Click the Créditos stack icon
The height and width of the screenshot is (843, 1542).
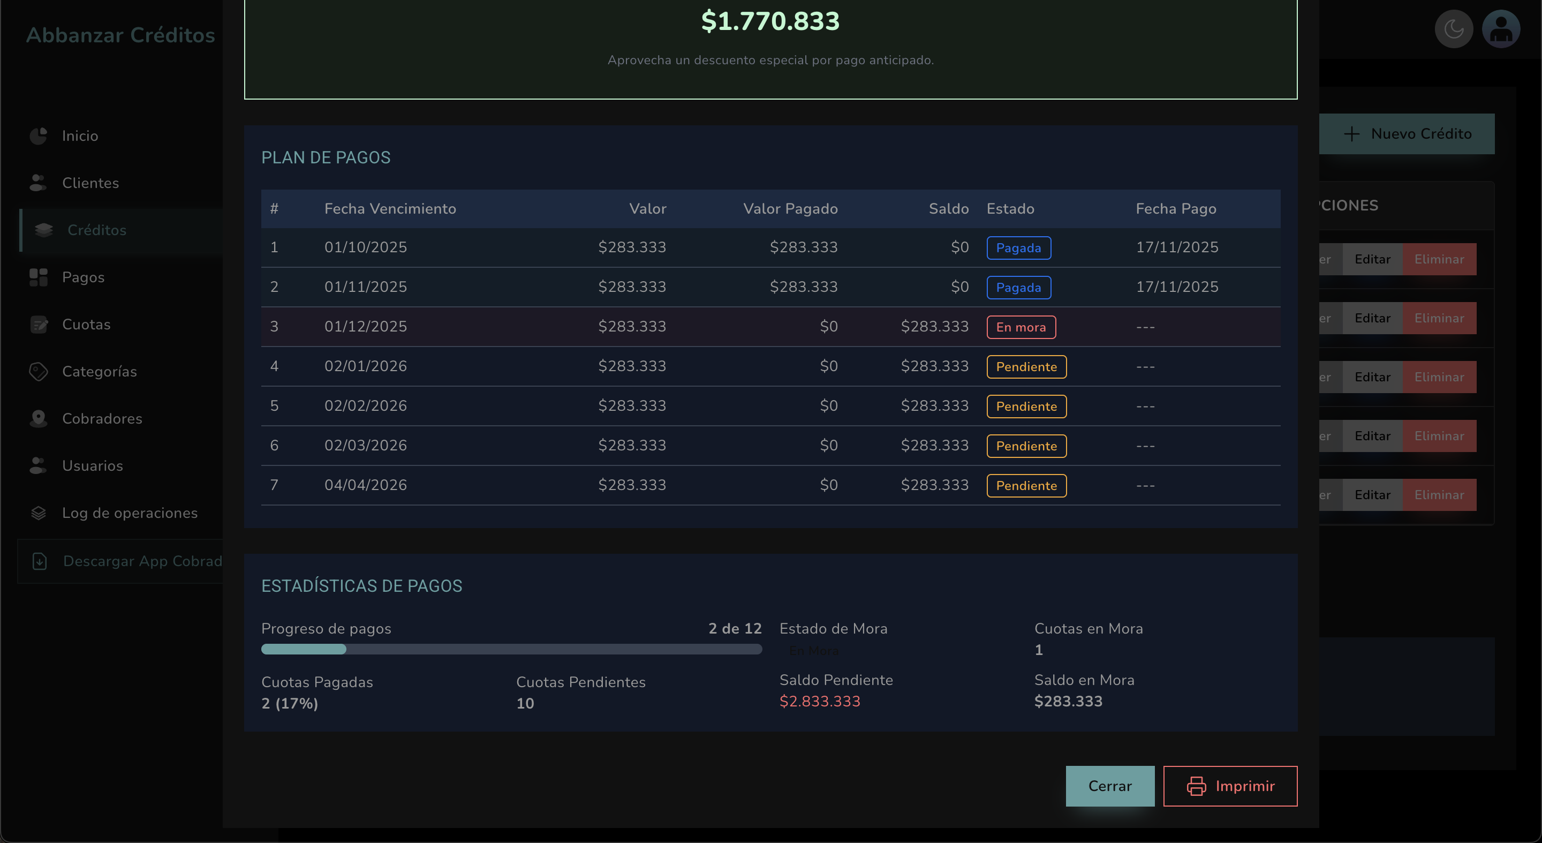(x=44, y=230)
